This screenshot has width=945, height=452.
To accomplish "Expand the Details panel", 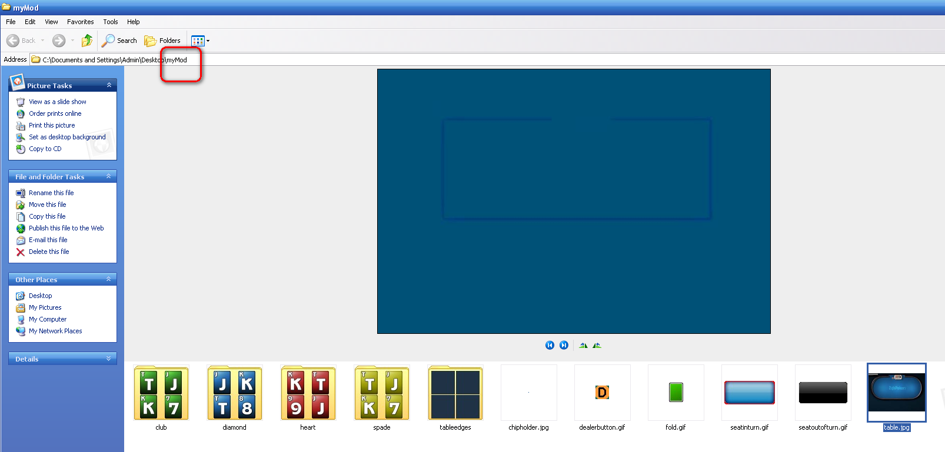I will 109,359.
